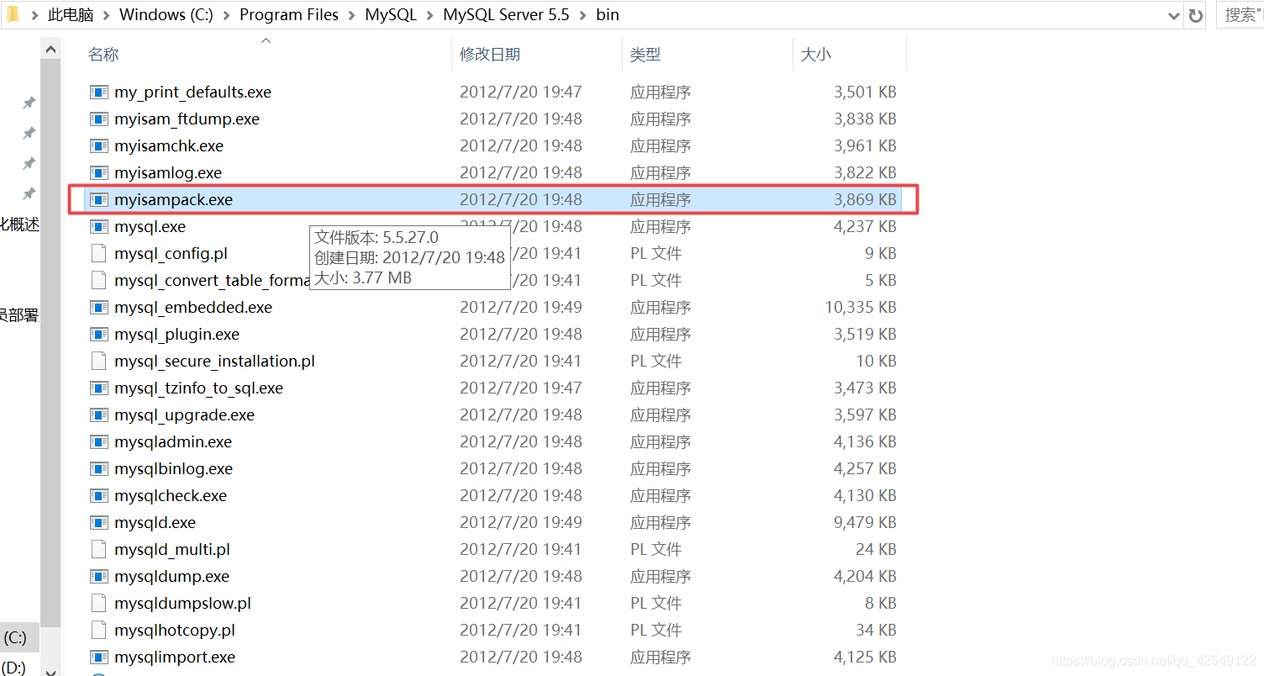Click the myisamlog.exe application icon
Image resolution: width=1264 pixels, height=676 pixels.
click(x=99, y=173)
